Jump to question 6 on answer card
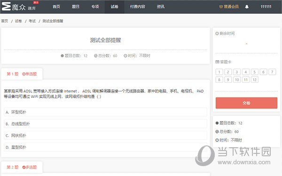The width and height of the screenshot is (282, 176). pos(263,72)
